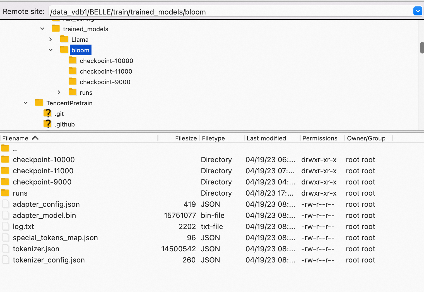Screen dimensions: 424x292
Task: Click the runs folder icon in the tree
Action: coord(73,92)
